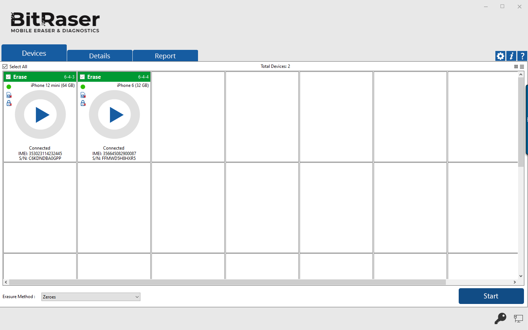Open the Details tab
The height and width of the screenshot is (330, 528).
click(x=100, y=56)
